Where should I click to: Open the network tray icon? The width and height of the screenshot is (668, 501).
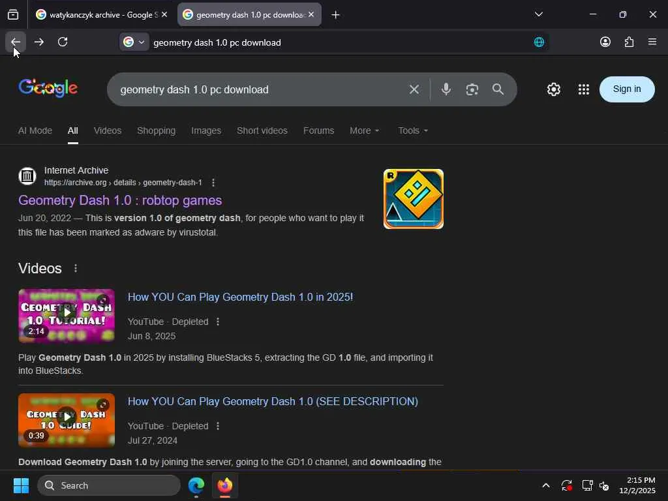tap(587, 485)
